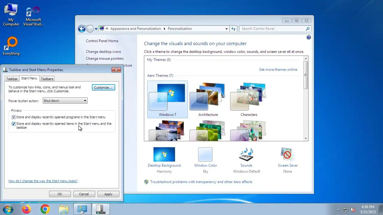The width and height of the screenshot is (383, 215).
Task: Click the Customize... button
Action: click(103, 87)
